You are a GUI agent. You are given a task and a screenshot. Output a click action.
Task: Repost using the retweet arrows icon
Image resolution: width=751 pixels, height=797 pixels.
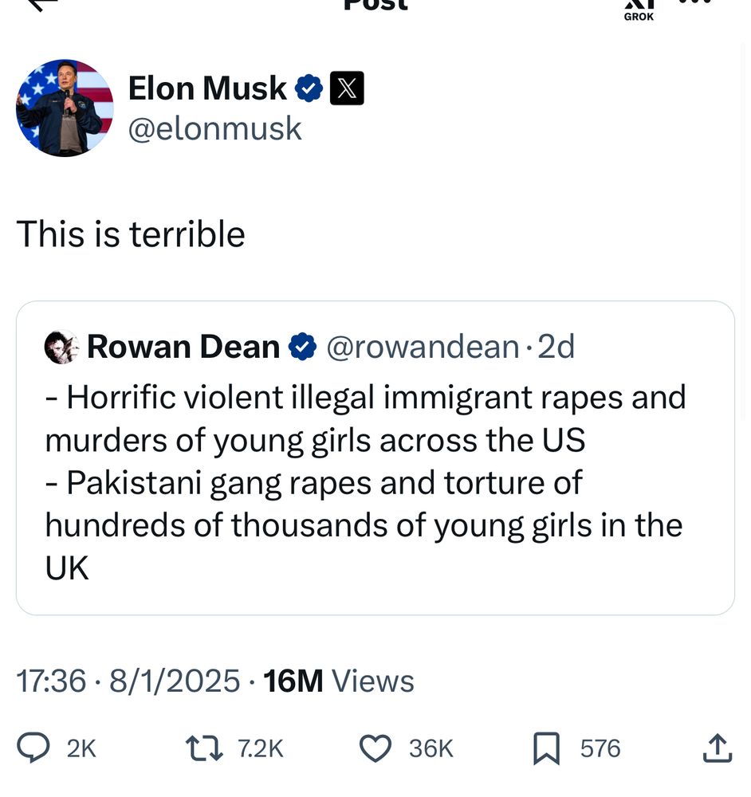(x=204, y=748)
